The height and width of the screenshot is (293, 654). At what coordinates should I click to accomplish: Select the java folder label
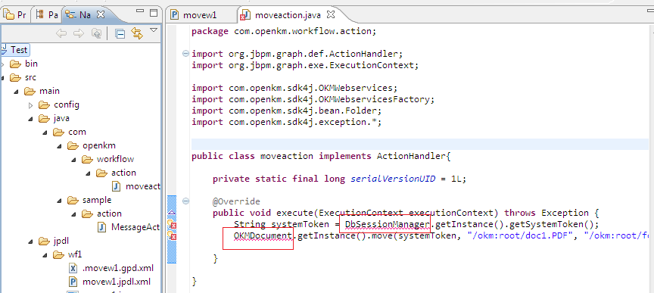tap(61, 119)
